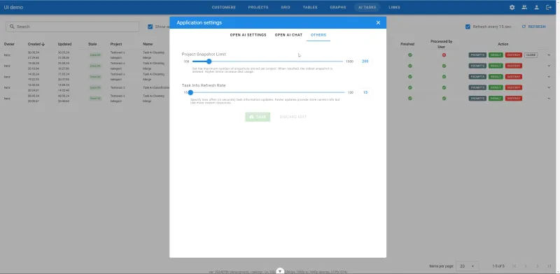
Task: Click the Processed by User check in the third row
Action: click(444, 77)
